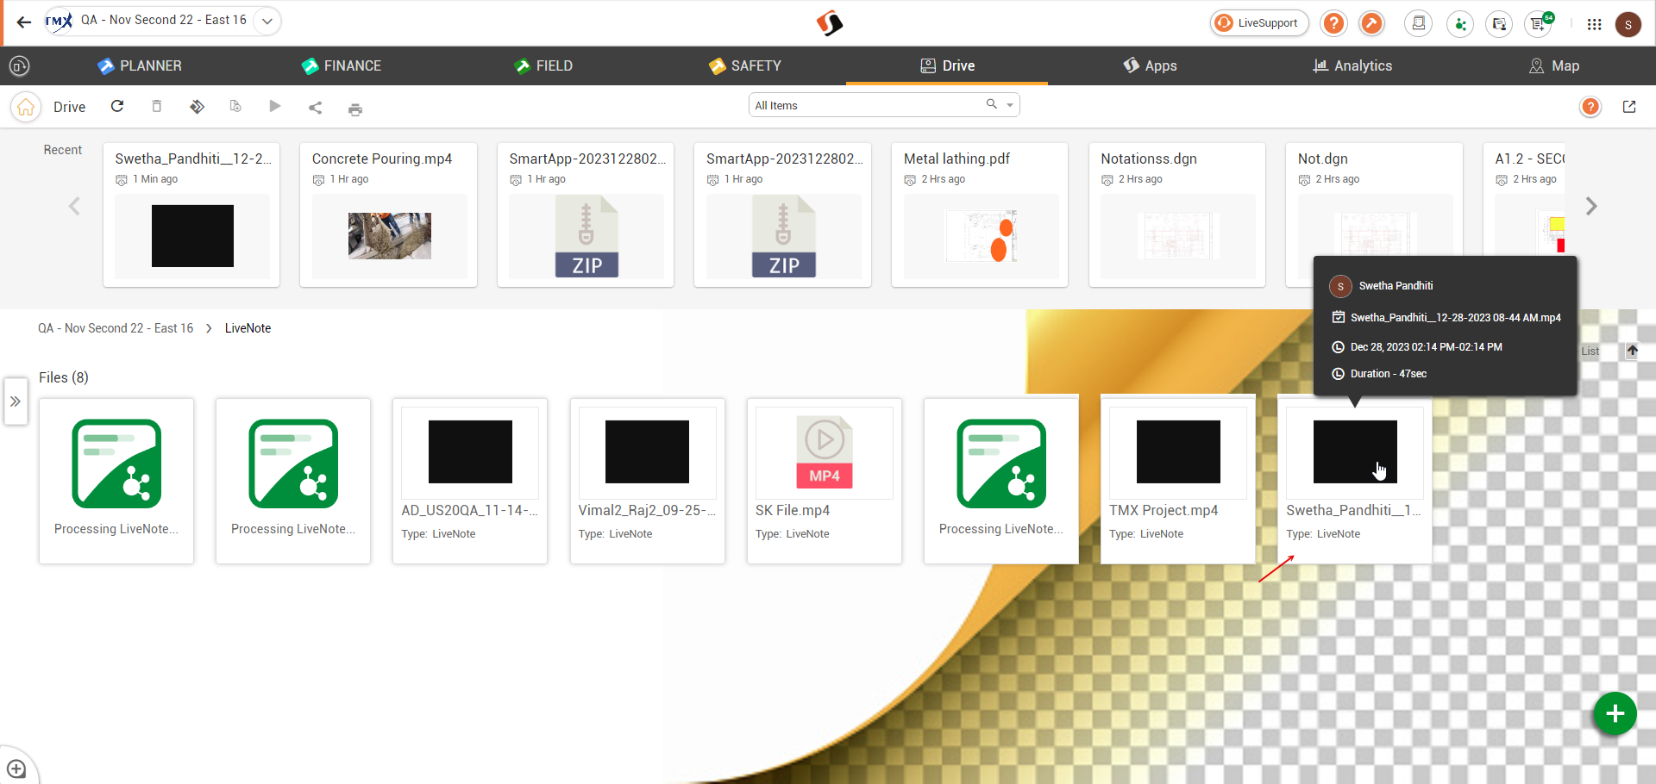The image size is (1656, 784).
Task: Switch to the FIELD tab
Action: coord(543,65)
